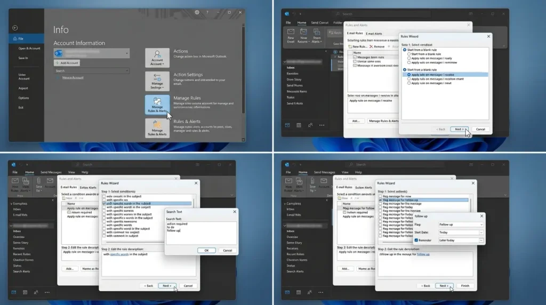Uncheck the Reminder checkbox
The image size is (546, 305).
click(416, 240)
